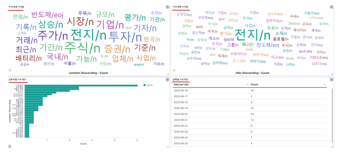The width and height of the screenshot is (341, 159).
Task: Select ipo/sl in title word cloud
Action: tap(229, 39)
